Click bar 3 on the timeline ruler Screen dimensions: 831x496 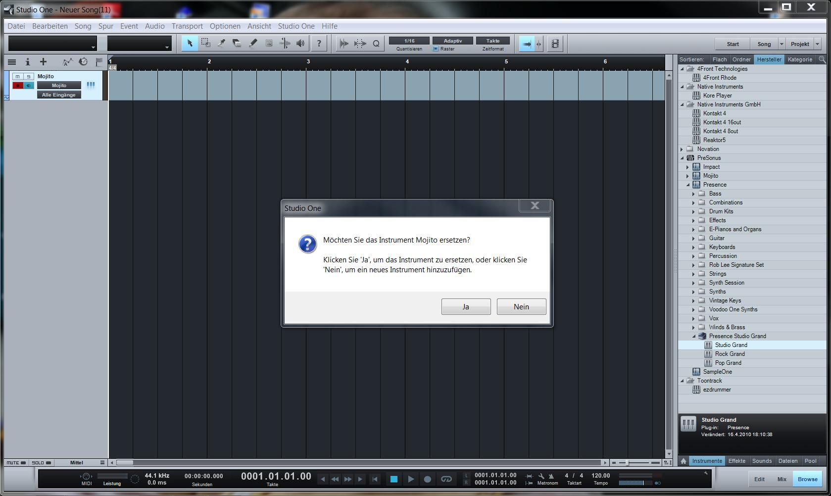[308, 62]
